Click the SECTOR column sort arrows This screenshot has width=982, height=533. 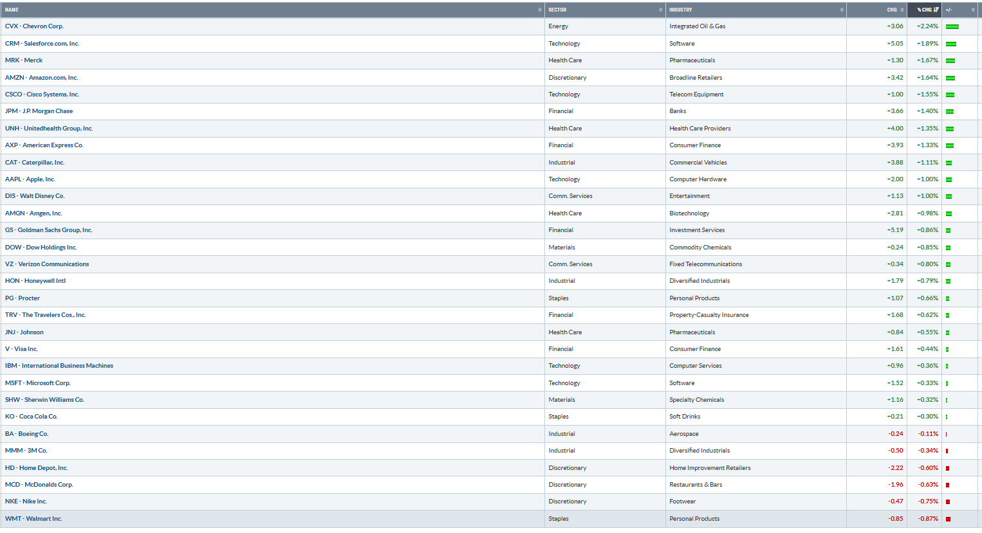[x=660, y=10]
